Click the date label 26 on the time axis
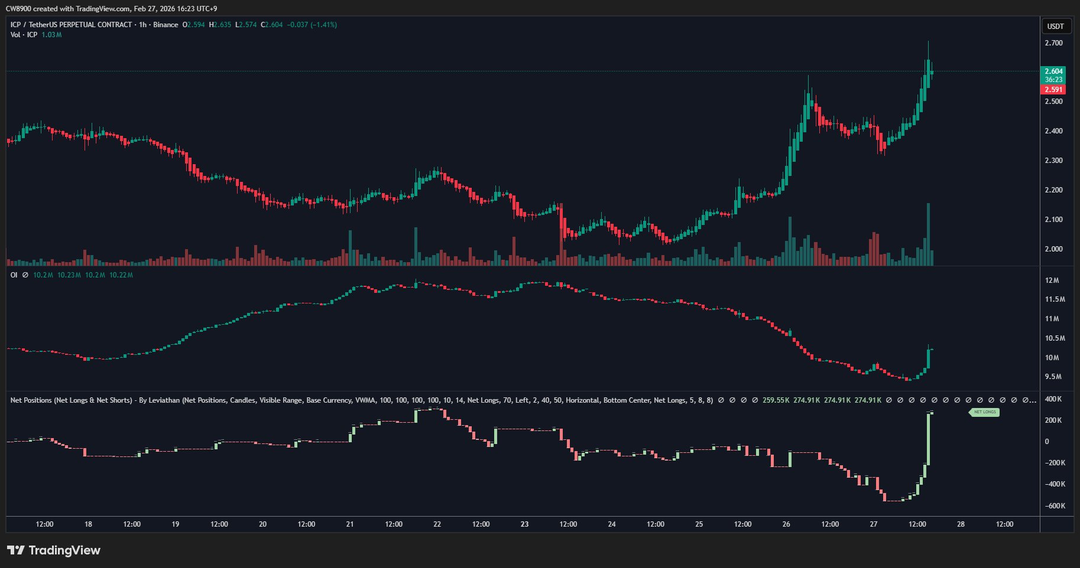This screenshot has height=568, width=1080. 786,524
